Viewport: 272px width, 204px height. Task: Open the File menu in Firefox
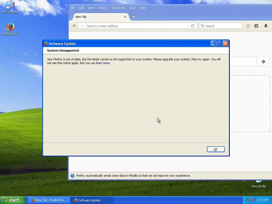coord(73,8)
